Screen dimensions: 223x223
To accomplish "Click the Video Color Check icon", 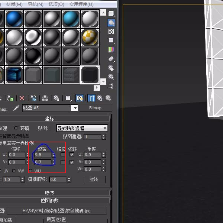I will (x=111, y=50).
